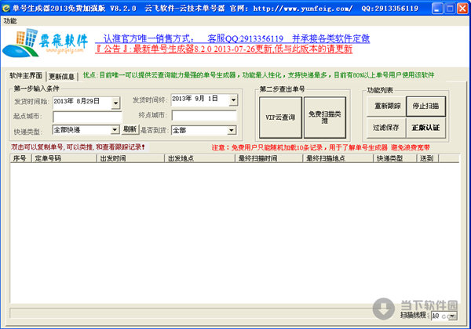Screen dimensions: 471x329
Task: Click the 过滤保存 button
Action: pyautogui.click(x=386, y=128)
